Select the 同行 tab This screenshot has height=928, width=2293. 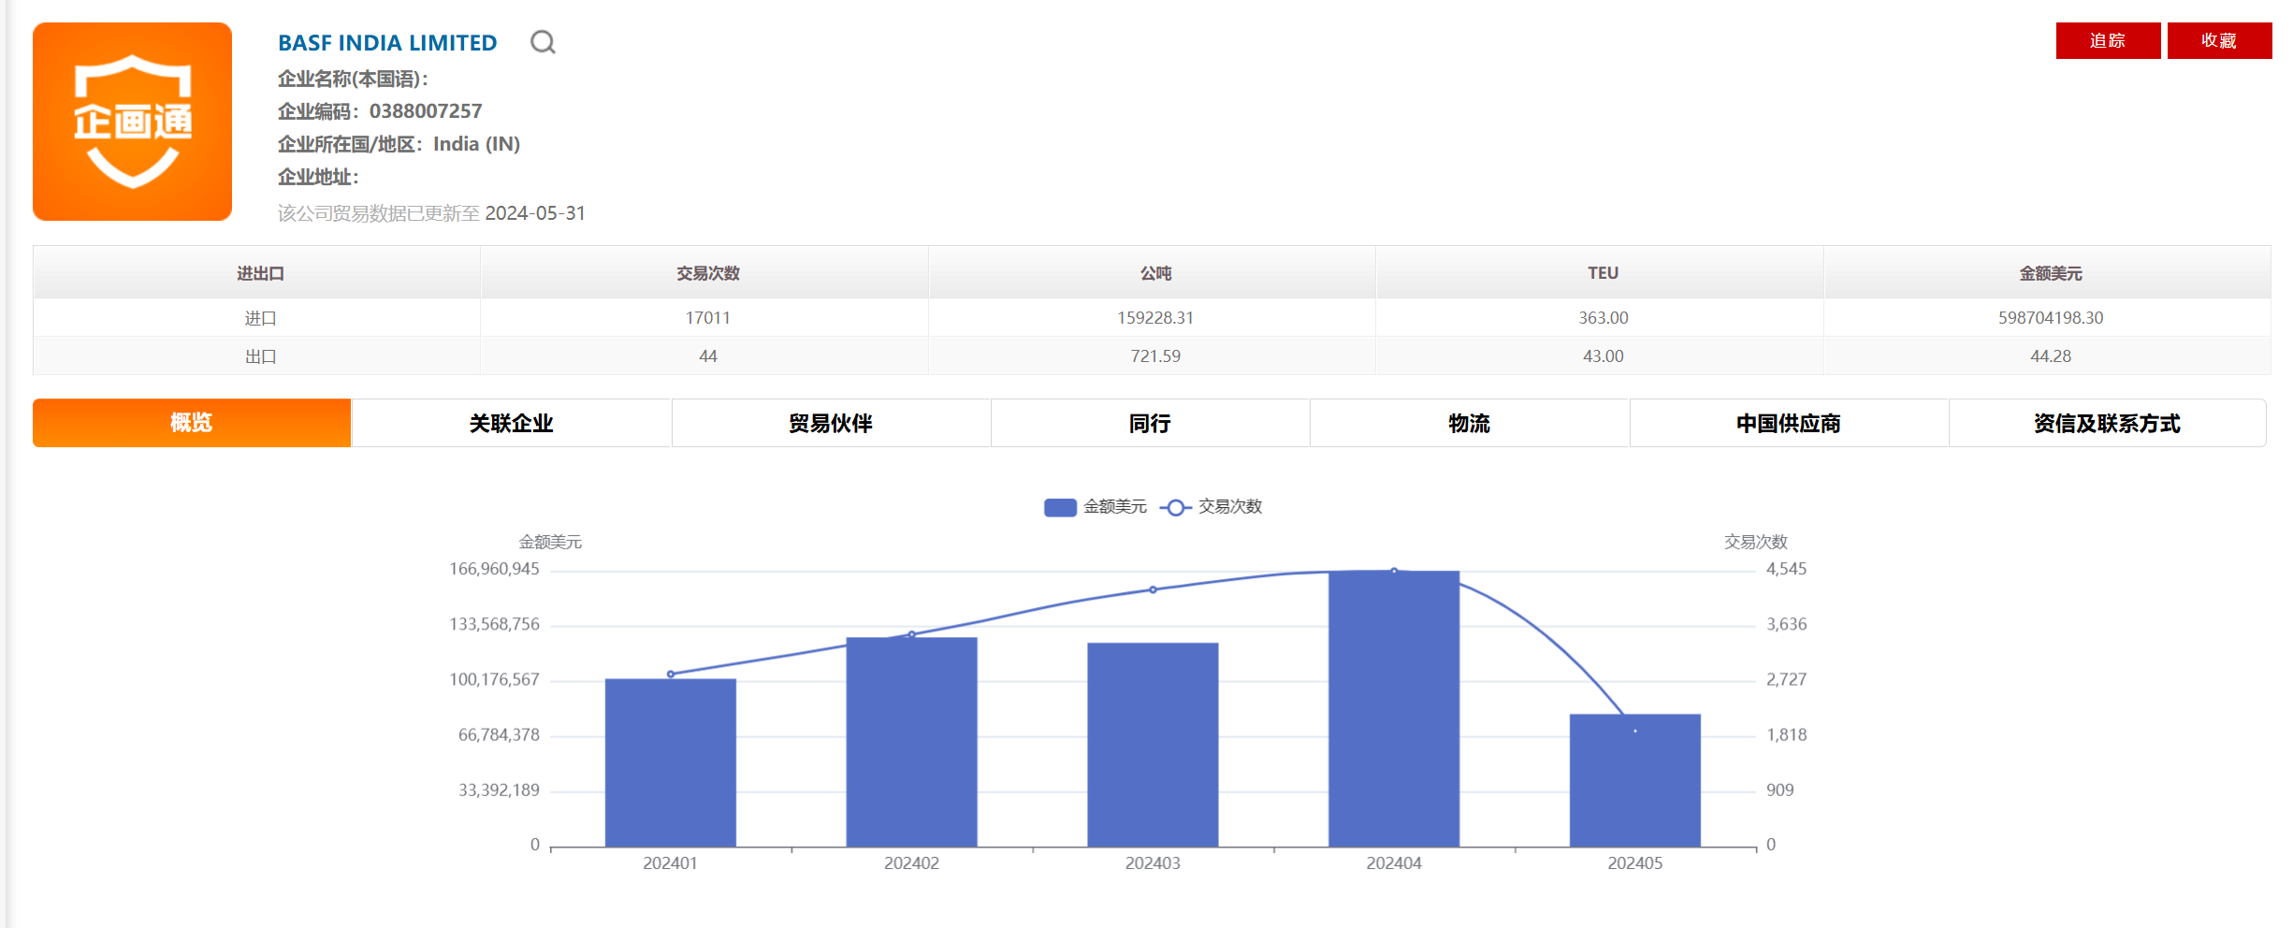(x=1150, y=424)
